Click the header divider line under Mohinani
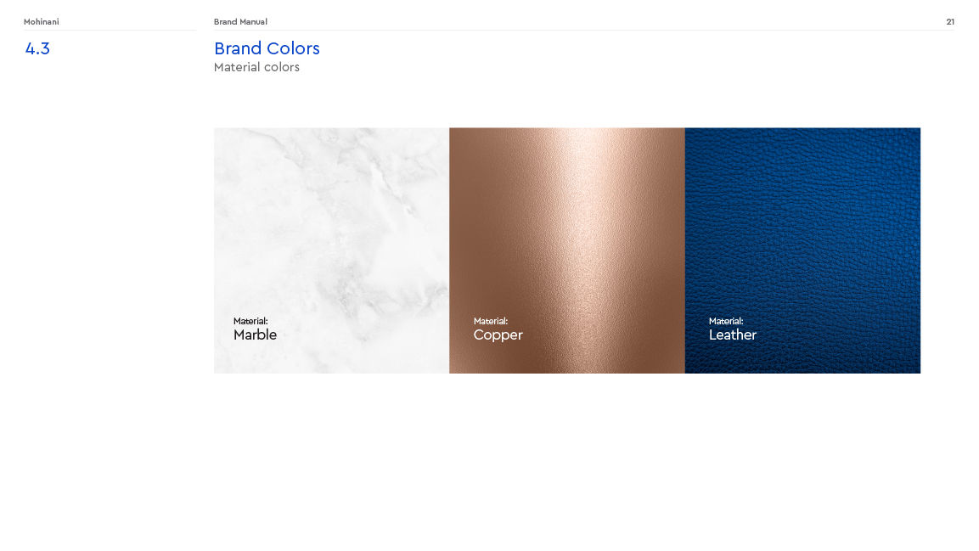979x551 pixels. (110, 30)
